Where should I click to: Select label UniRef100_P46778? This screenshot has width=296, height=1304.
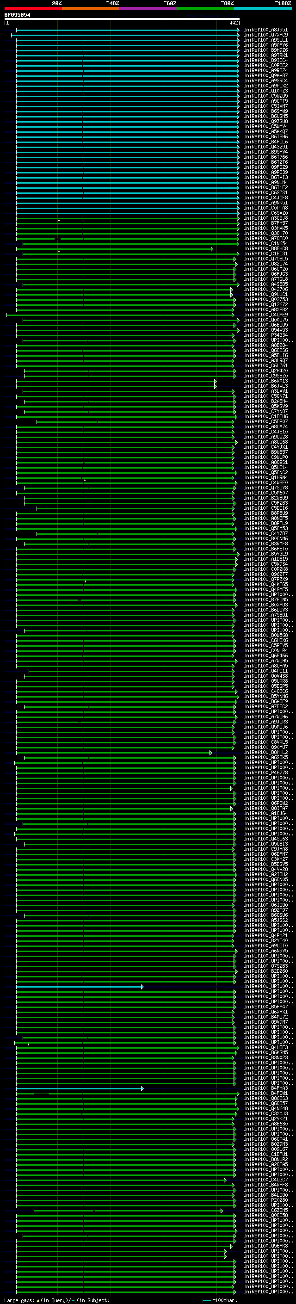coord(265,773)
